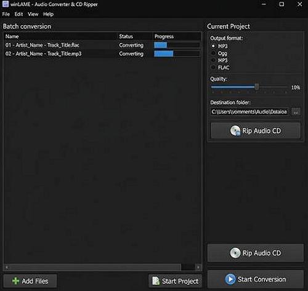Viewport: 308px width, 291px height.
Task: Open the File menu
Action: (x=6, y=14)
